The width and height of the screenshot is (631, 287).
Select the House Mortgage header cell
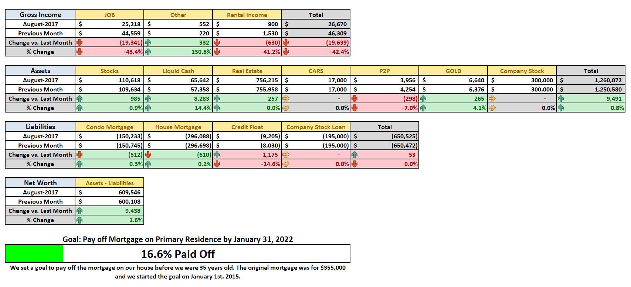click(x=178, y=127)
